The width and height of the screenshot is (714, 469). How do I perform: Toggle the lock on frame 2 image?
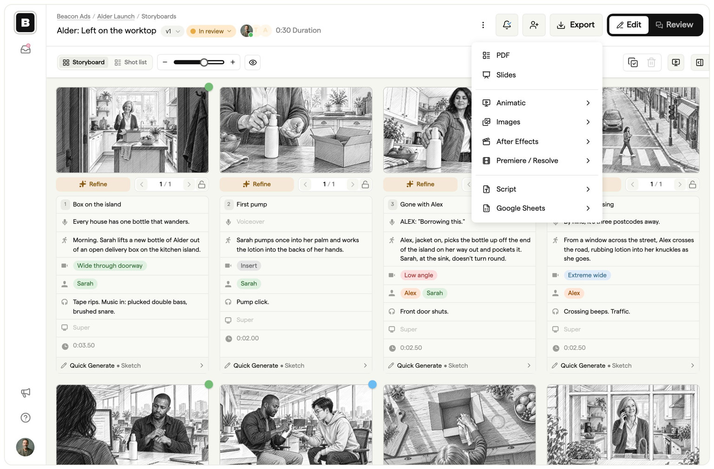click(365, 185)
